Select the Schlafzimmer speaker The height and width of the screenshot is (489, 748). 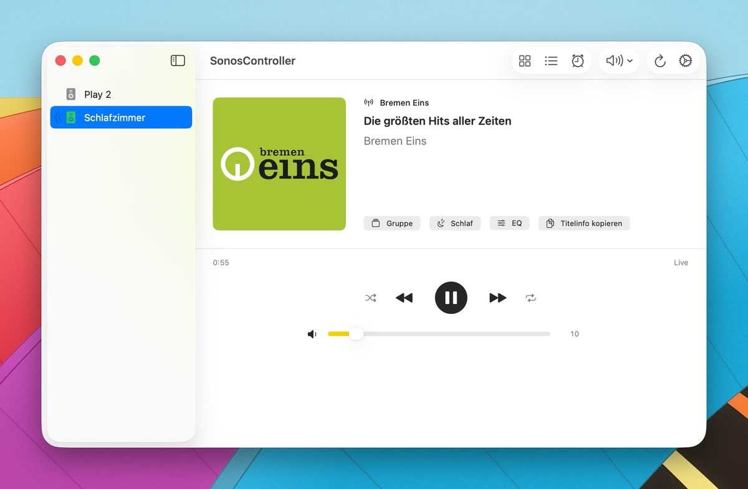pos(121,117)
